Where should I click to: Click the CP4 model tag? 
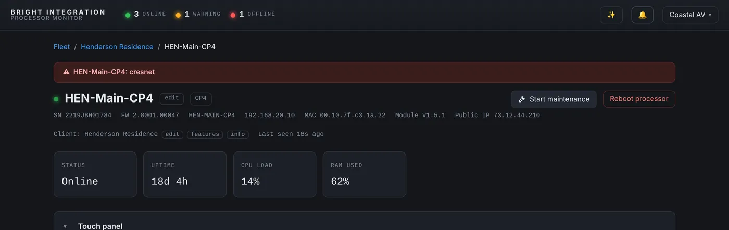(x=201, y=98)
